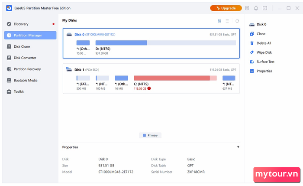This screenshot has height=186, width=303.
Task: Select the C: (NTFS) partition bar
Action: pyautogui.click(x=175, y=78)
